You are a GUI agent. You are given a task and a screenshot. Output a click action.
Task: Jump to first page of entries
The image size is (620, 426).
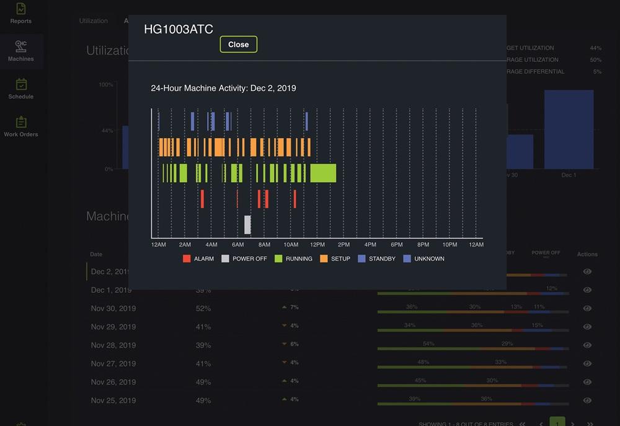523,424
